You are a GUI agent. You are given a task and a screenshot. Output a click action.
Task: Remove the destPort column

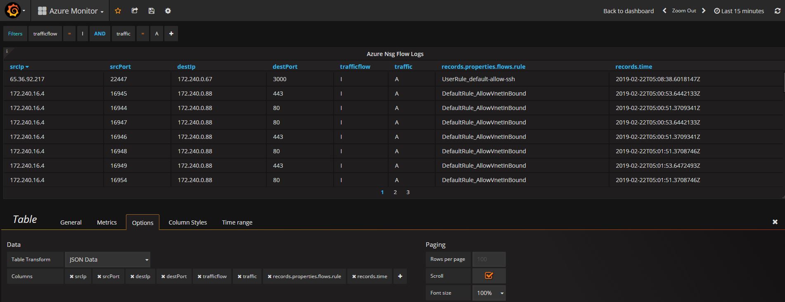point(163,276)
